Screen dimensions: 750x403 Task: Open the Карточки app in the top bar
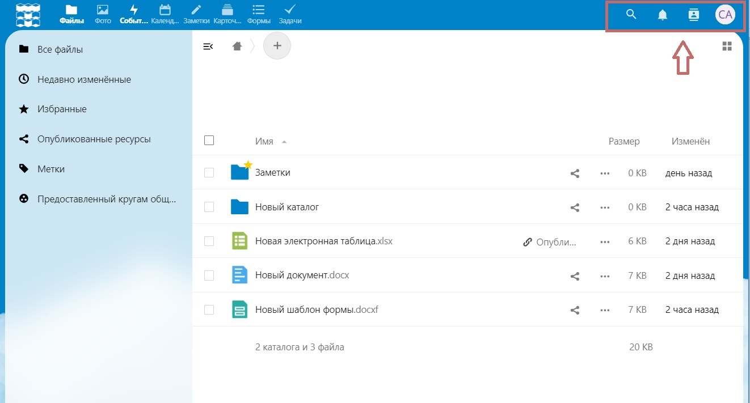tap(227, 14)
